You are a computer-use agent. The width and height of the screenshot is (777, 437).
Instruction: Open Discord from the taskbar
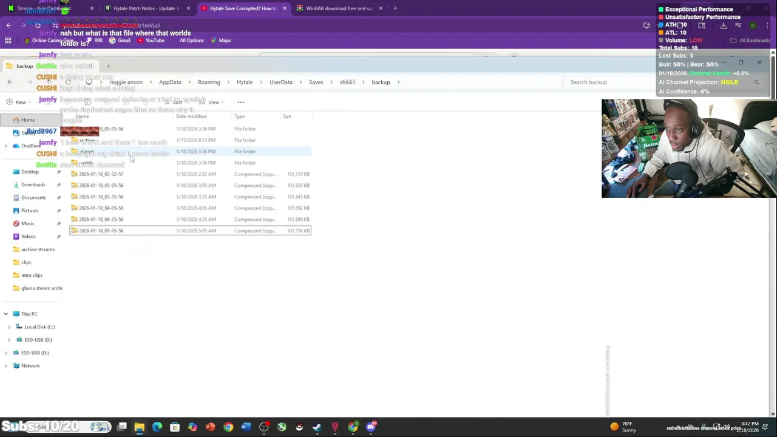click(x=371, y=427)
